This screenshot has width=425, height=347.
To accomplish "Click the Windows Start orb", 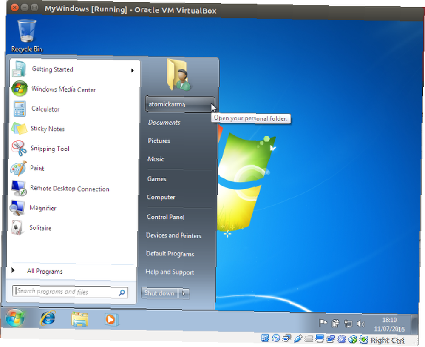I will click(x=14, y=318).
